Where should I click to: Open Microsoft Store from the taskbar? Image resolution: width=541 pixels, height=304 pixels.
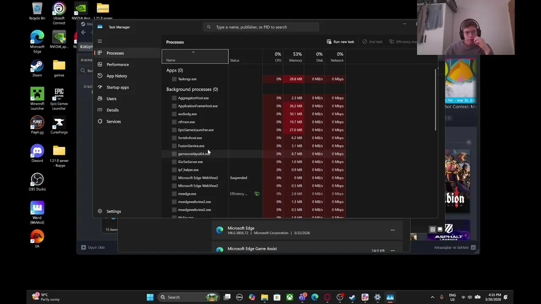(x=277, y=297)
